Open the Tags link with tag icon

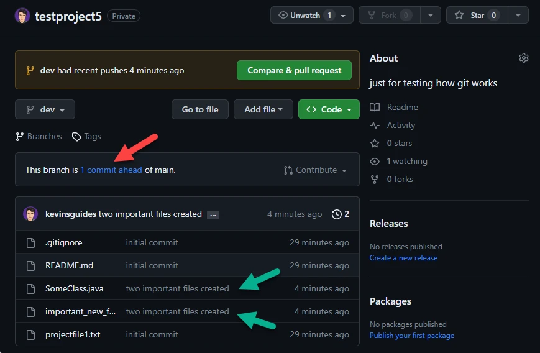(x=86, y=136)
